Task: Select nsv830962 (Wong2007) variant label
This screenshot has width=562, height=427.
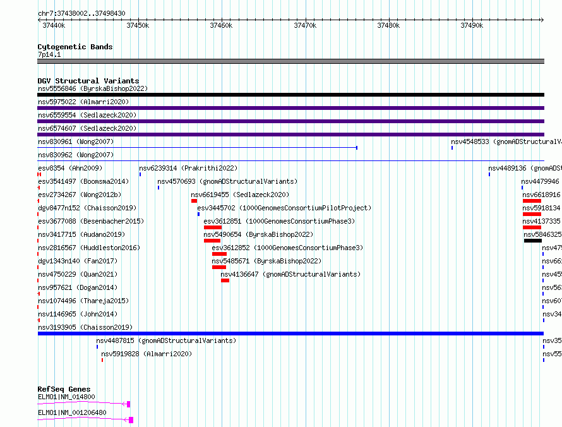Action: tap(76, 155)
